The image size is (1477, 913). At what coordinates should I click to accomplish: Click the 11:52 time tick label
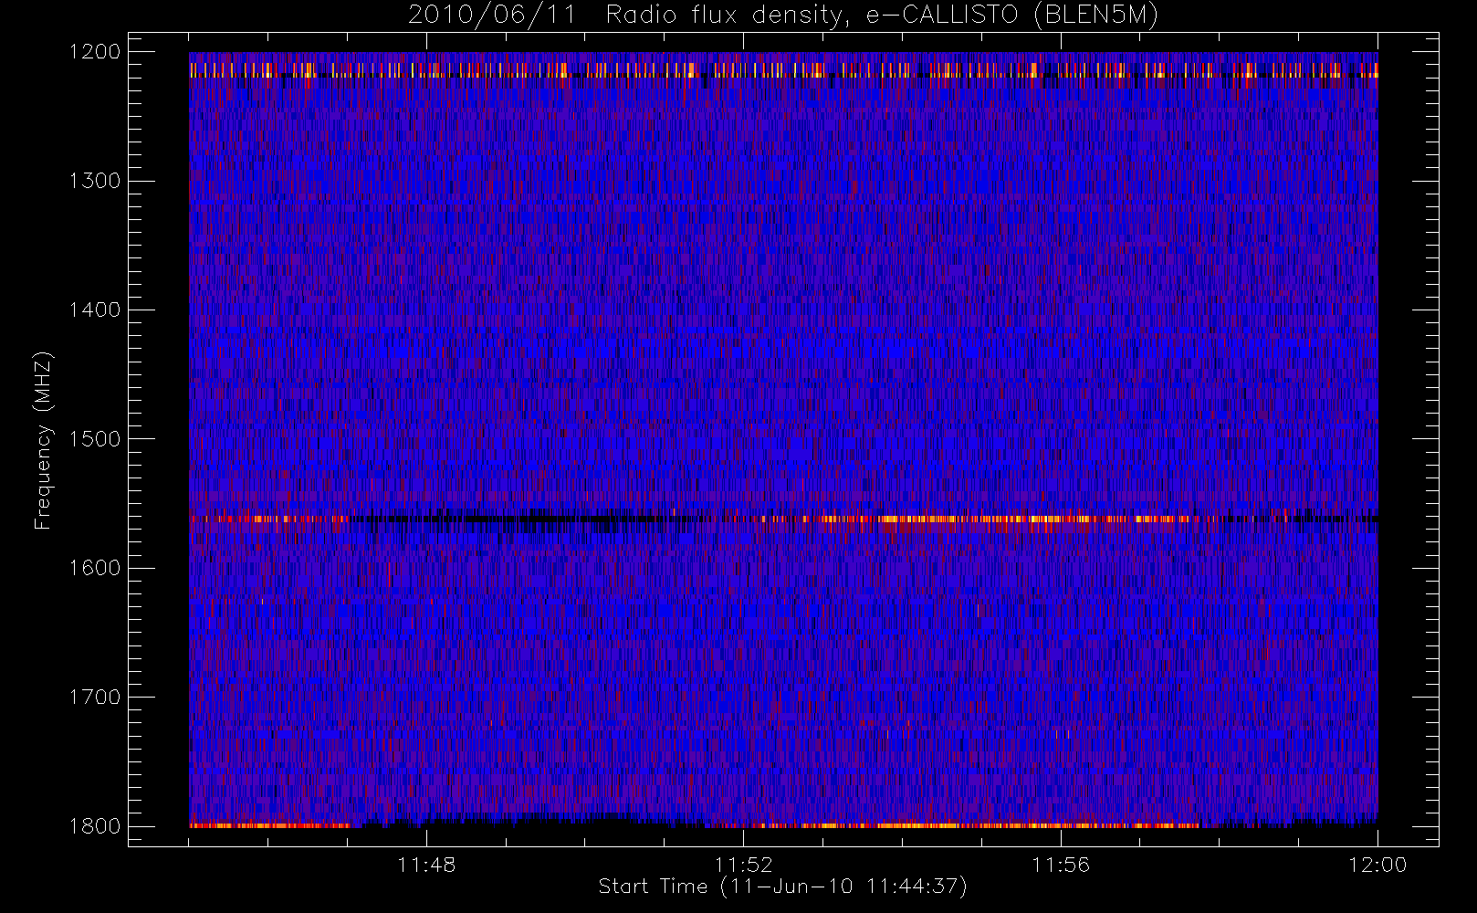coord(743,865)
